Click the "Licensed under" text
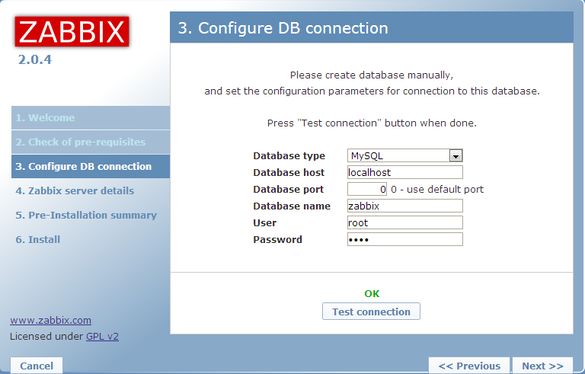This screenshot has width=585, height=374. (x=46, y=337)
